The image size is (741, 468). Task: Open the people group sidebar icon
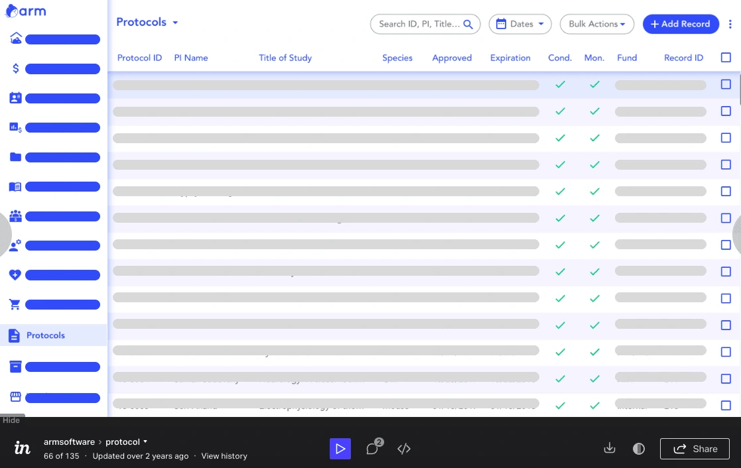coord(16,216)
